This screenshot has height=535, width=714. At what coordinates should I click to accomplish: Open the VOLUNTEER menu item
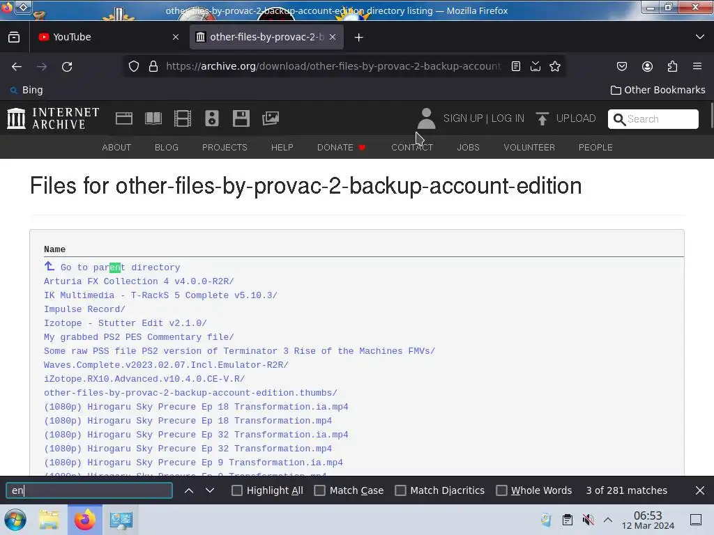[529, 148]
